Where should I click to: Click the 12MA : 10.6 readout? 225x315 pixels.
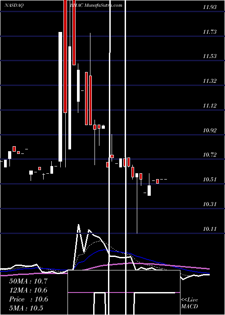pyautogui.click(x=28, y=290)
